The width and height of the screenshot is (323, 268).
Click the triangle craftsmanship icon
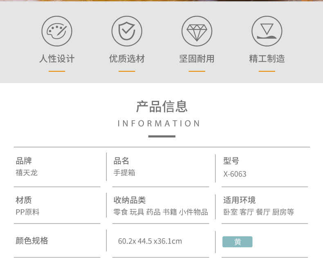(x=267, y=31)
